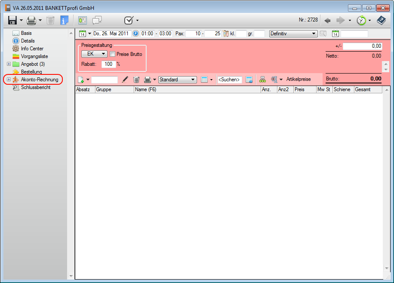The height and width of the screenshot is (283, 394).
Task: Click the printer icon in top toolbar
Action: point(31,20)
